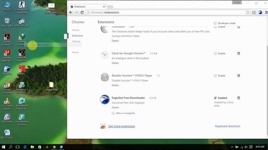
Task: Open Details for Disable Youtube HTML5 Player
Action: (115, 85)
